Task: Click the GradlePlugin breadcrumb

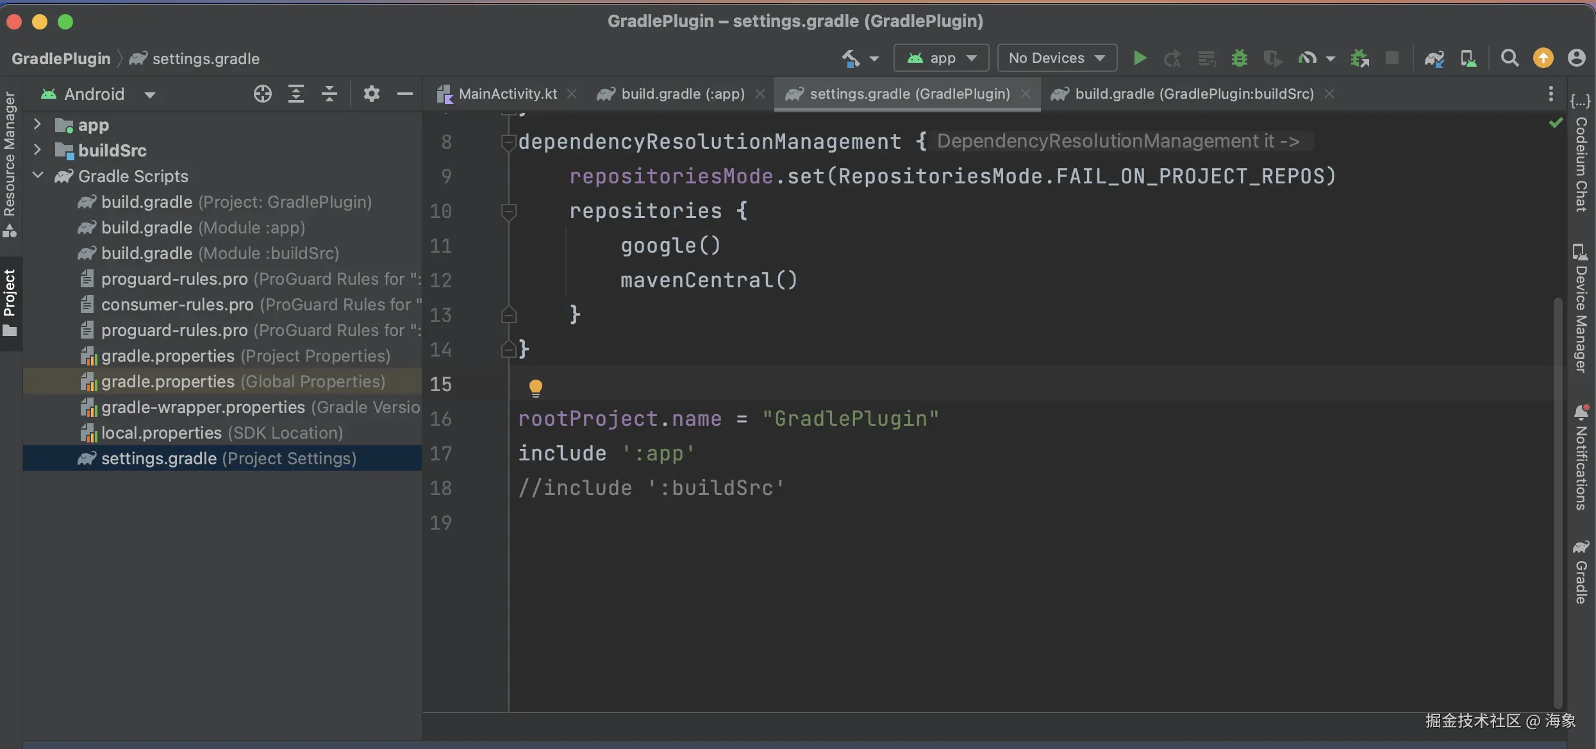Action: coord(61,59)
